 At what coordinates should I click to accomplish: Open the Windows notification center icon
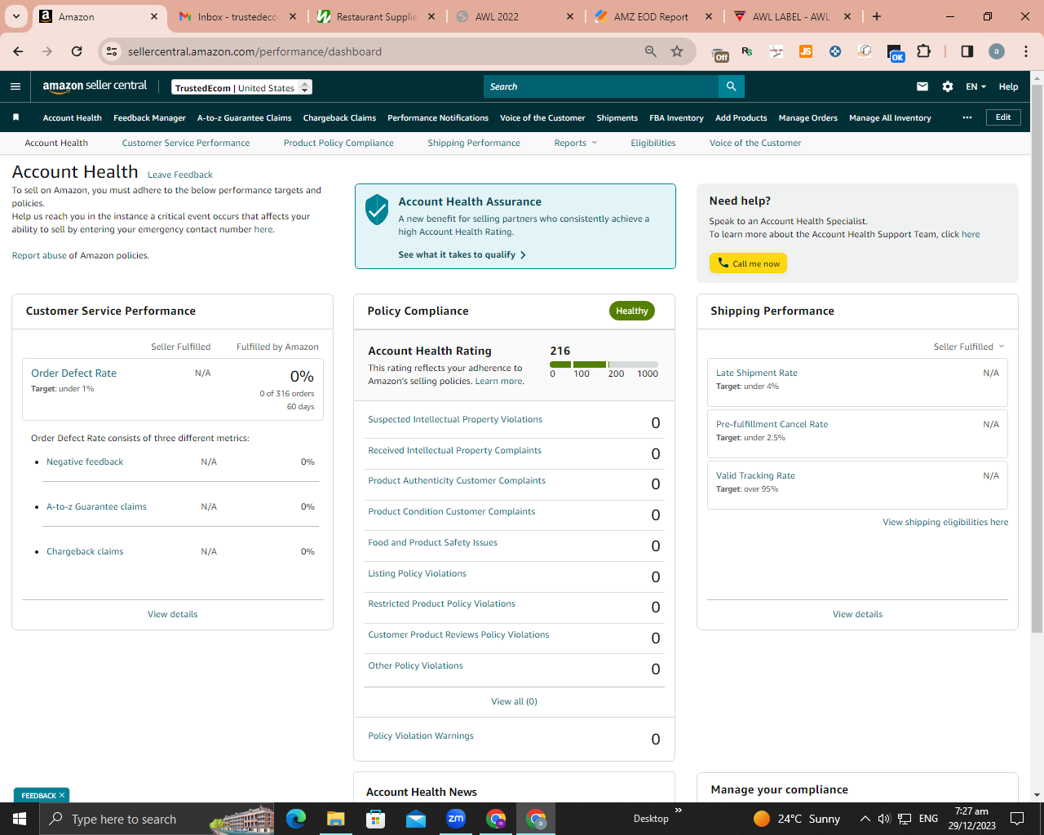click(x=1017, y=819)
